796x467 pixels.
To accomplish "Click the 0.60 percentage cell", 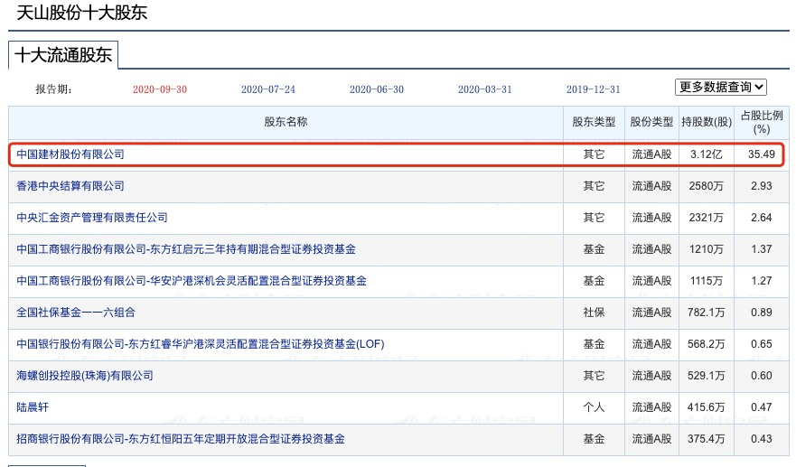I will 762,376.
